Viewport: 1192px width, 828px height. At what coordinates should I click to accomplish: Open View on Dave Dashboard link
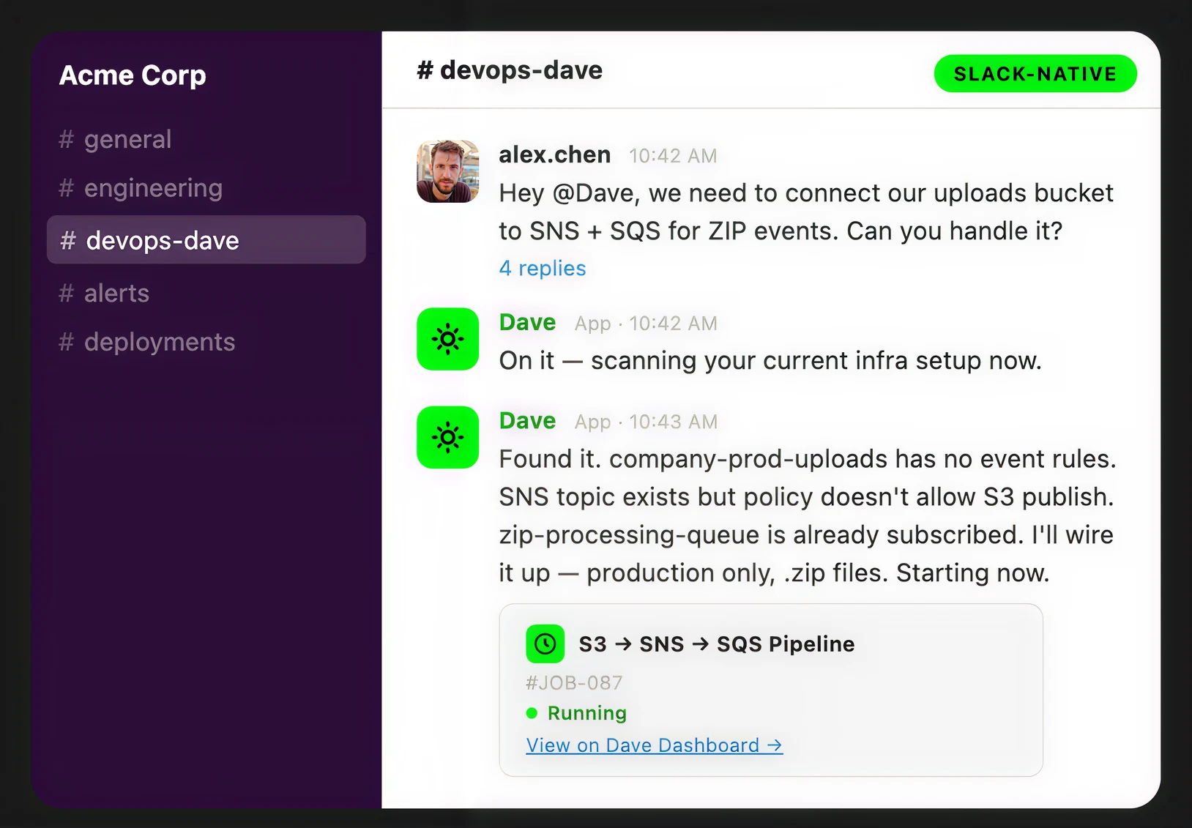point(654,745)
